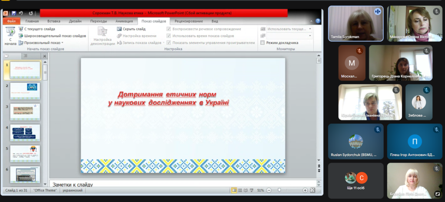Hide the current slide (Скрыть слайд)
The width and height of the screenshot is (445, 202).
click(x=131, y=29)
